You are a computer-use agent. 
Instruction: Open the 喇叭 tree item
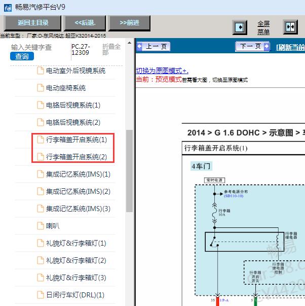[x=53, y=226]
